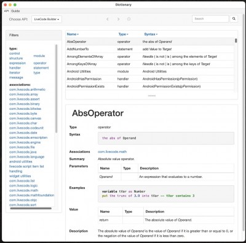Filter by type module
The height and width of the screenshot is (243, 246).
[39, 56]
